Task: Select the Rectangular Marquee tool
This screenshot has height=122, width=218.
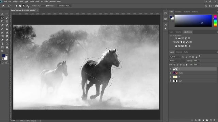Action: tap(7, 14)
